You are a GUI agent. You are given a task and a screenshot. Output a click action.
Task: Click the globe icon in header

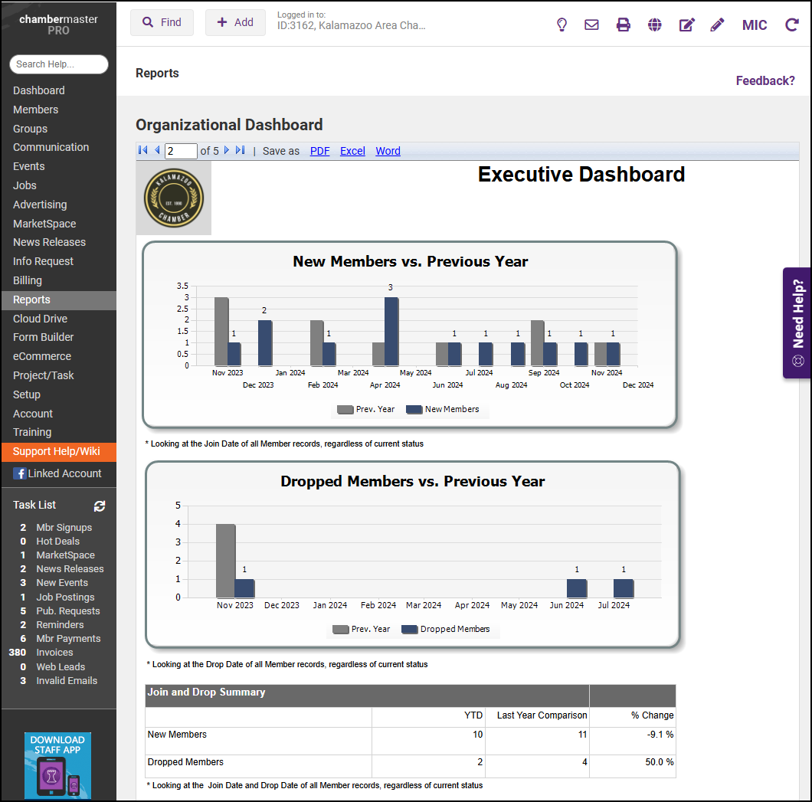654,25
